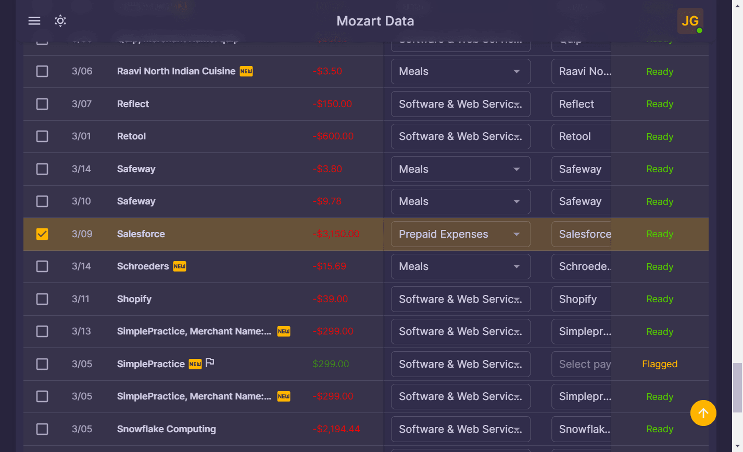Viewport: 743px width, 452px height.
Task: Click the flag icon on SimplePractice row
Action: [x=210, y=361]
